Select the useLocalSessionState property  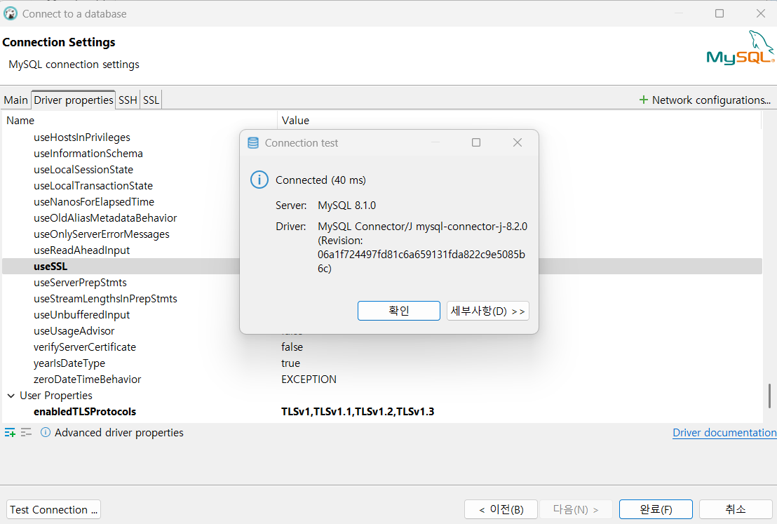point(83,170)
